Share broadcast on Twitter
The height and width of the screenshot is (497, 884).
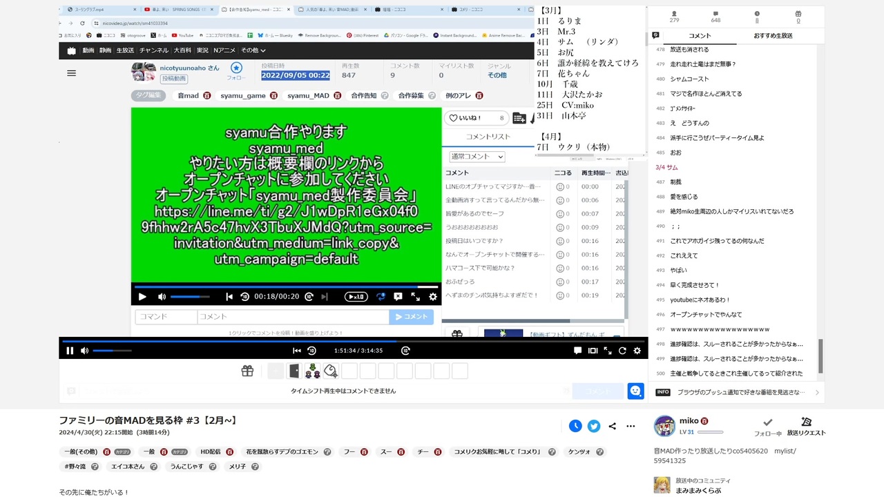594,426
